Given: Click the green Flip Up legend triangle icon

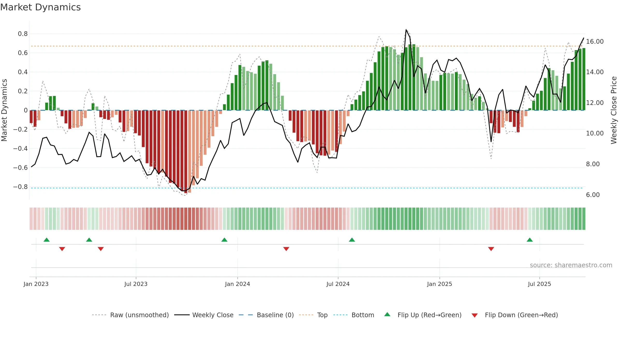Looking at the screenshot, I should [387, 314].
